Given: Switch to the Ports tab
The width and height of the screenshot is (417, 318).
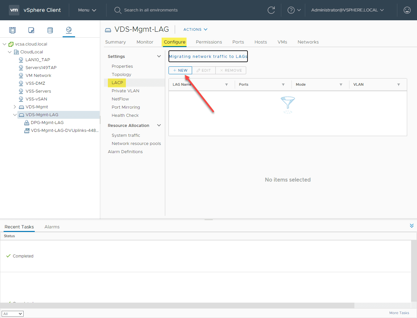Looking at the screenshot, I should (x=238, y=42).
